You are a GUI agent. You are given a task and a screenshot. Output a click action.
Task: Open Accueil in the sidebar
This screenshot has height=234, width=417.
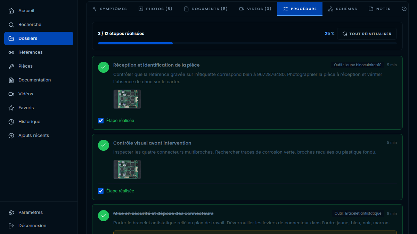pyautogui.click(x=39, y=11)
